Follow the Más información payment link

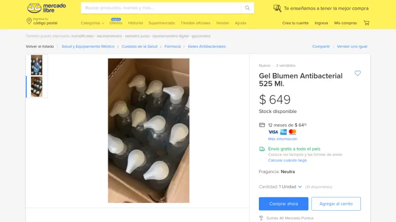tap(282, 139)
